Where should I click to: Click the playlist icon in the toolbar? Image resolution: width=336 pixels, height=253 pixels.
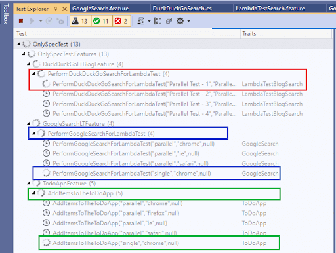pos(141,21)
